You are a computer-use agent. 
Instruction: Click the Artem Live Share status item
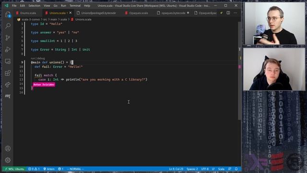tap(49, 169)
